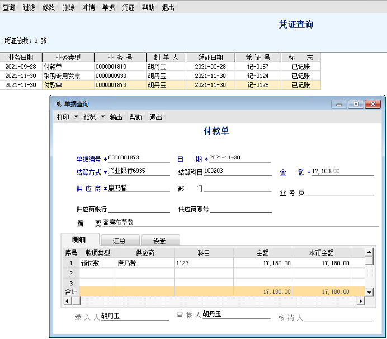The width and height of the screenshot is (387, 339).
Task: Click 科目 cell 1123 in detail grid
Action: point(204,263)
